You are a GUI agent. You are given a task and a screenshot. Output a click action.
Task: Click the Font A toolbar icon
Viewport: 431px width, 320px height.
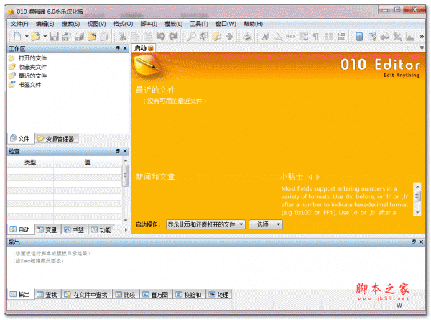coord(265,37)
